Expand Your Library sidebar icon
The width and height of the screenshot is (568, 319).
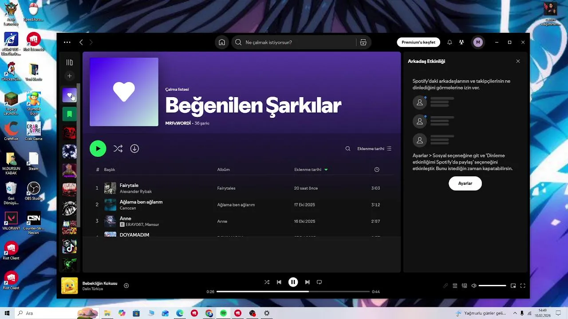69,62
